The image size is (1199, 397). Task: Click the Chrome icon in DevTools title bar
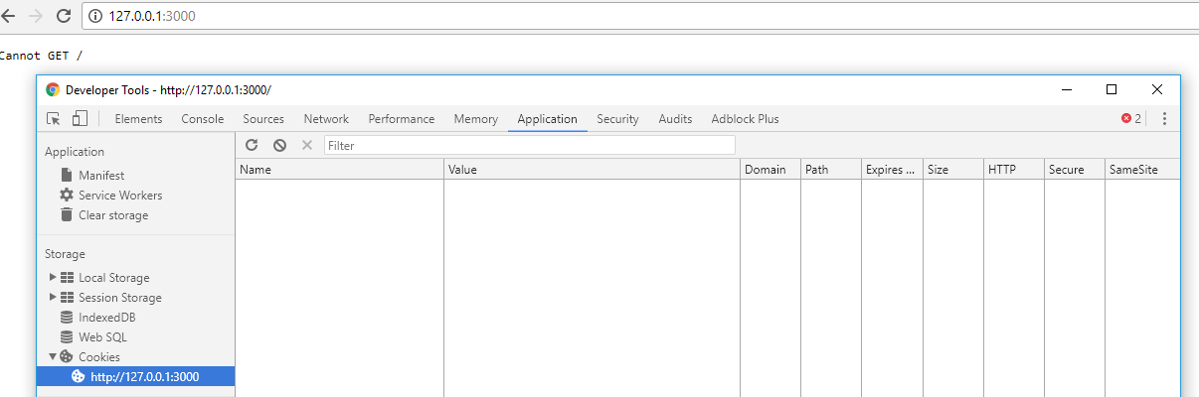coord(53,89)
